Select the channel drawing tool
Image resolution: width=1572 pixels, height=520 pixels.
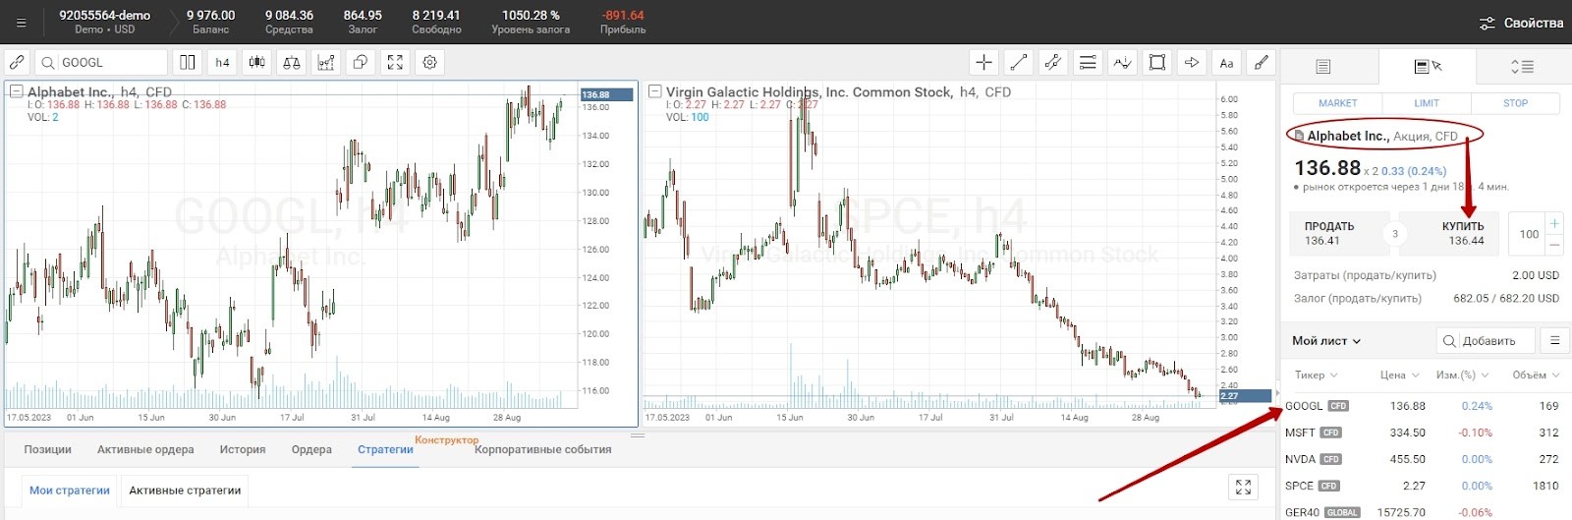(1053, 62)
